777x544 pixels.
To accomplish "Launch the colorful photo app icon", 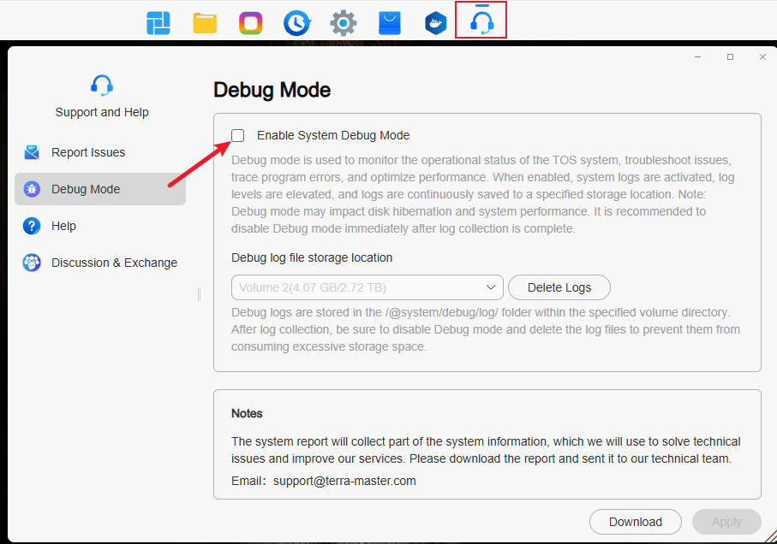I will tap(251, 23).
